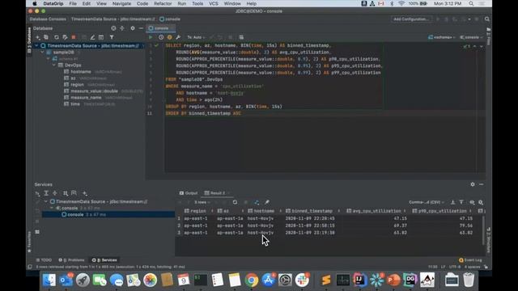Click vertical scrollbar of results grid
This screenshot has height=291, width=518.
(x=483, y=230)
